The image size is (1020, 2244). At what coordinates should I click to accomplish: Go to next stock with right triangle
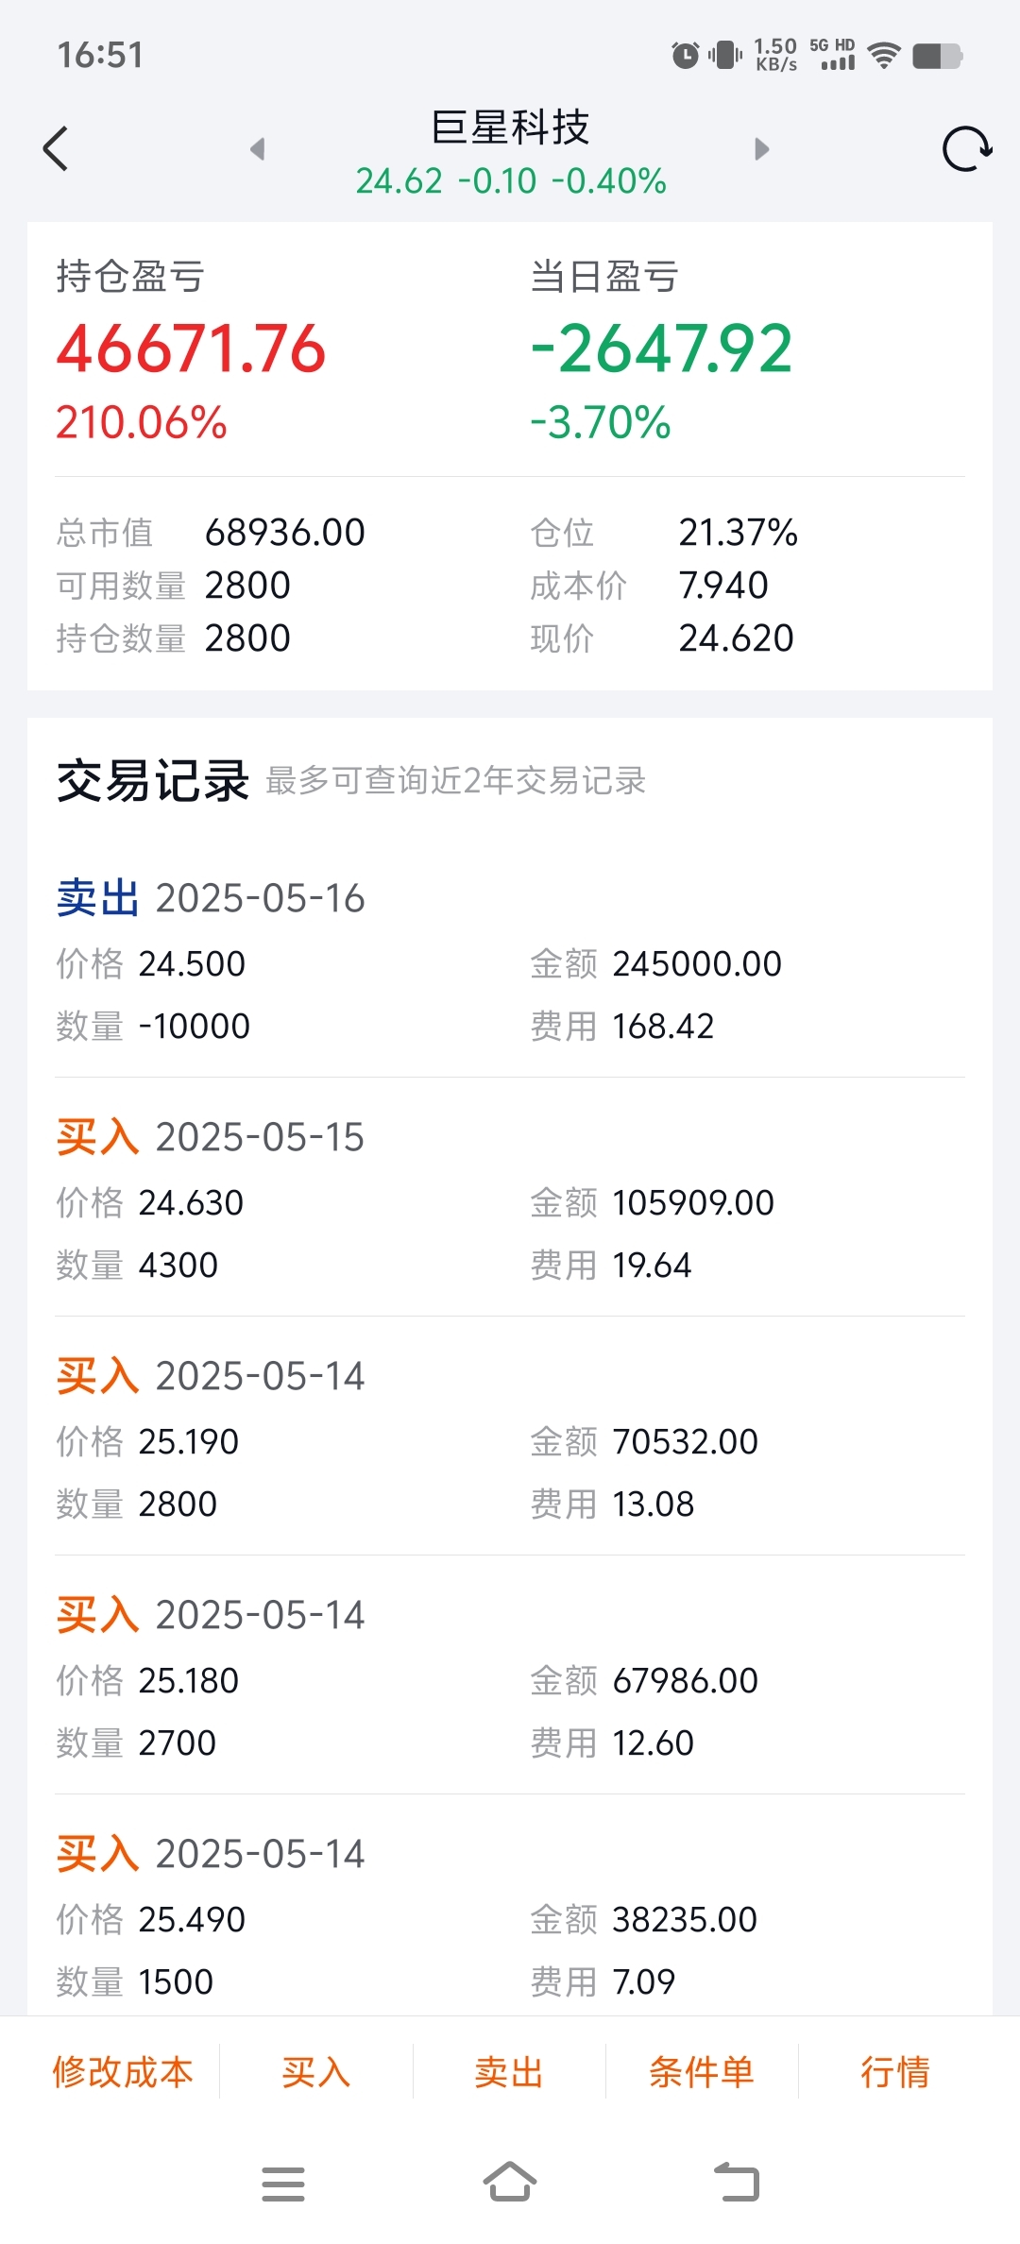click(762, 148)
